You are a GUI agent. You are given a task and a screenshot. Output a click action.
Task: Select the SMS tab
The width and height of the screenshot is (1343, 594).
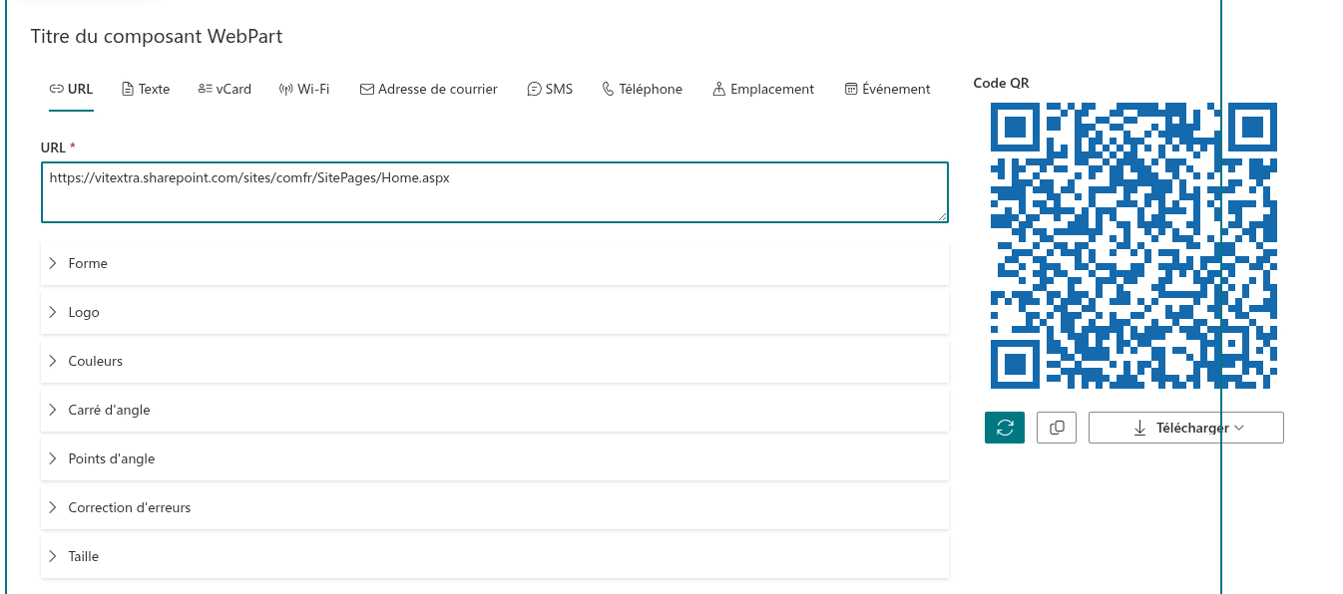tap(550, 89)
